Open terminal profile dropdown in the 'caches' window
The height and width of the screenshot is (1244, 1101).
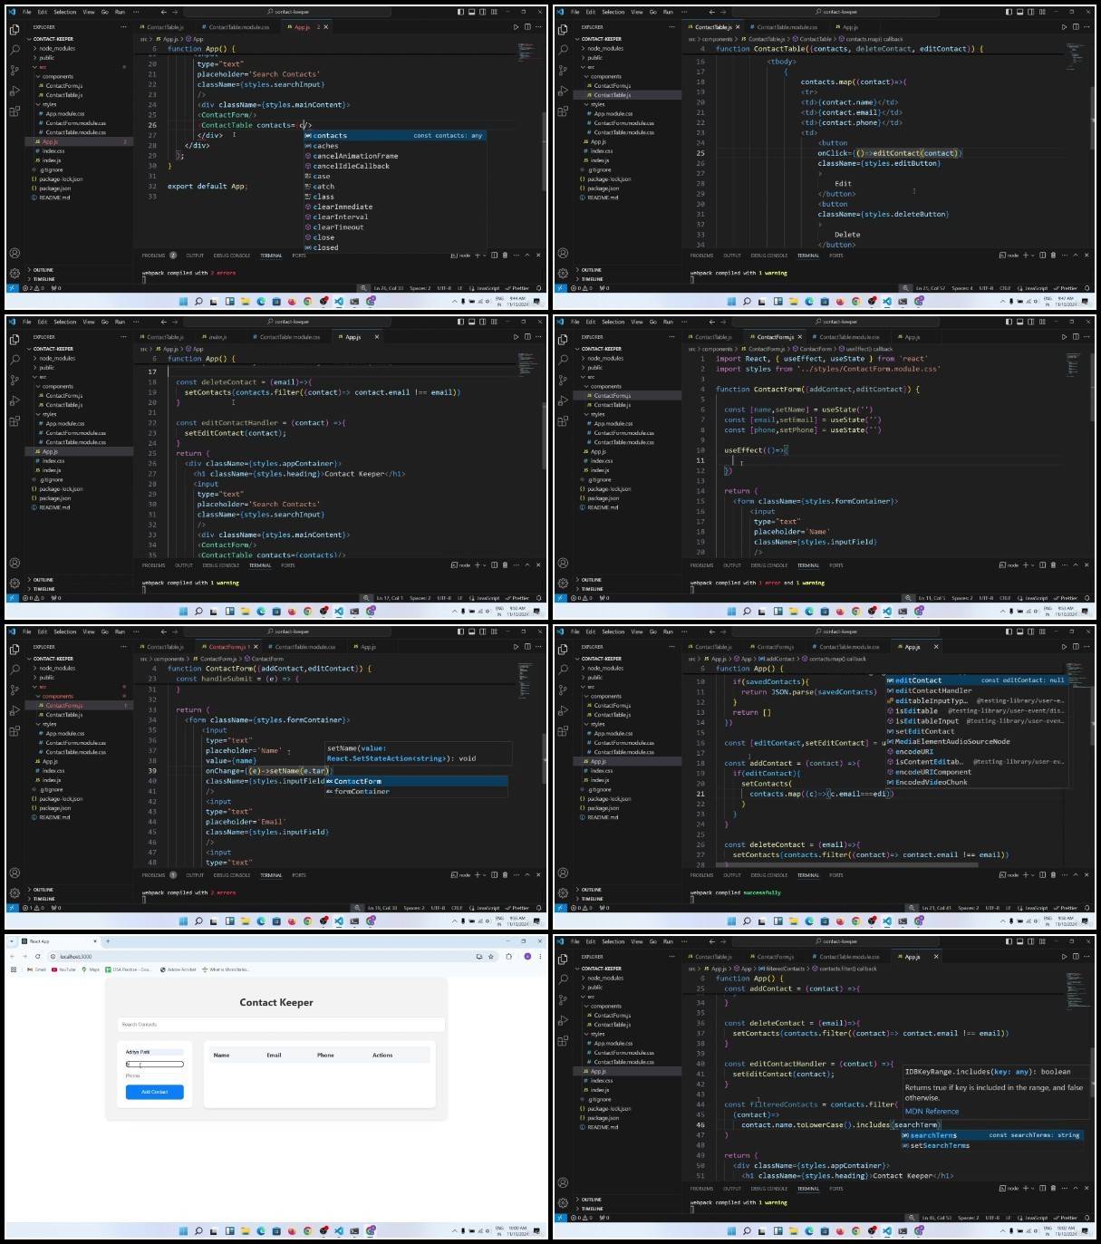point(484,256)
